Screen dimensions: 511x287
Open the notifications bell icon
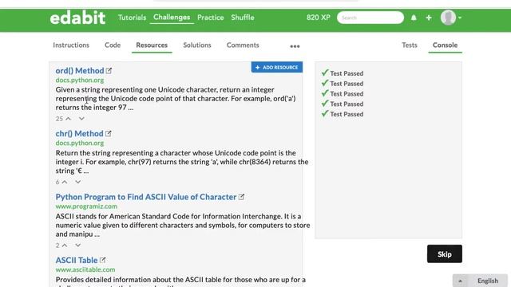(414, 18)
